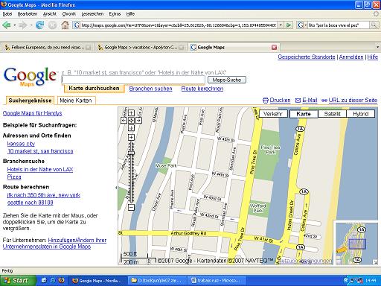381x286 pixels.
Task: Pan the map up with arrow
Action: pos(131,113)
